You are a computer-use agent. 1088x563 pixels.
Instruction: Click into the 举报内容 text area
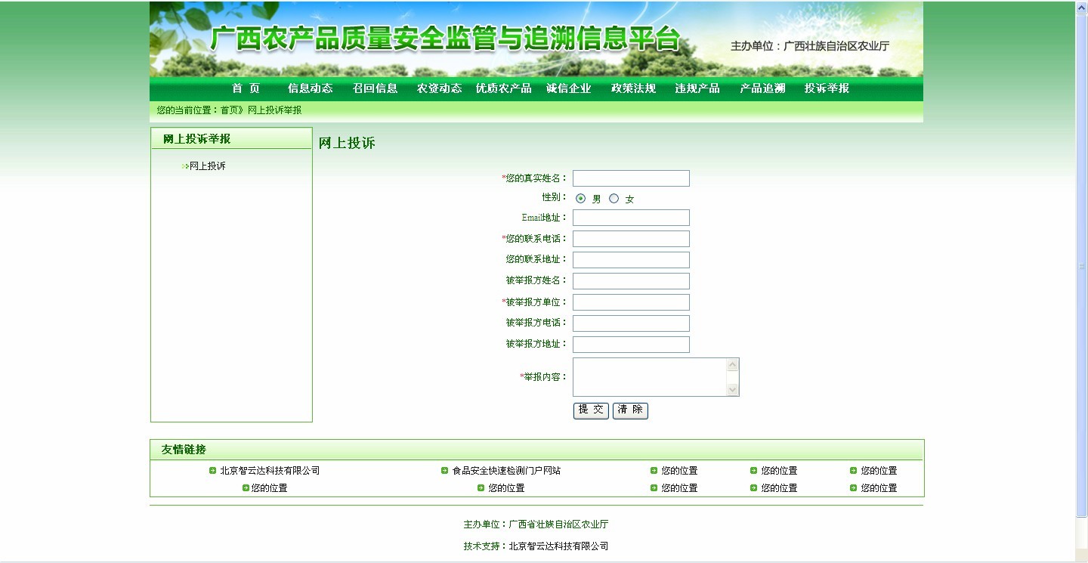[x=649, y=377]
